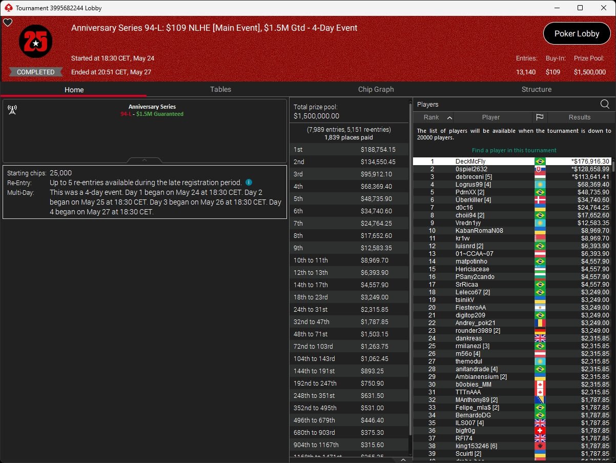Click the re-entry info icon
The image size is (616, 463).
pos(249,183)
